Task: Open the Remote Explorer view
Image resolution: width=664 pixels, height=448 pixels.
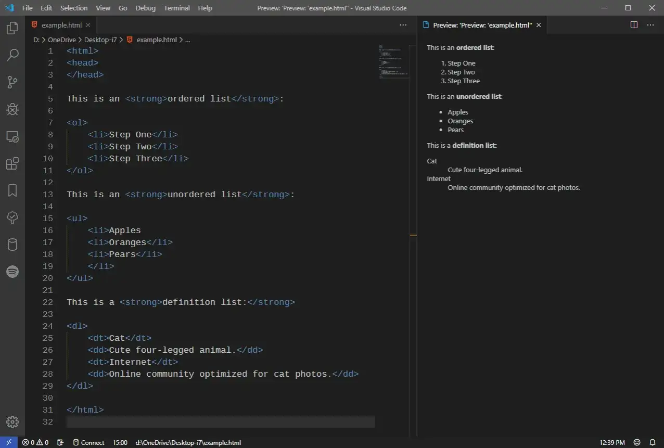Action: tap(12, 136)
